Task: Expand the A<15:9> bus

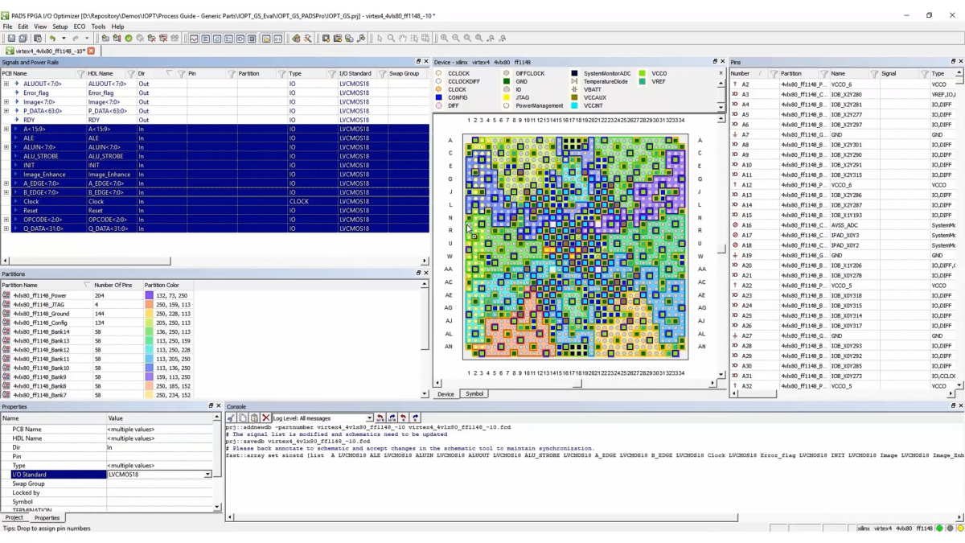Action: pos(6,129)
